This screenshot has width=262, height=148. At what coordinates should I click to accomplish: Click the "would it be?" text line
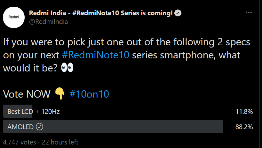pos(30,68)
